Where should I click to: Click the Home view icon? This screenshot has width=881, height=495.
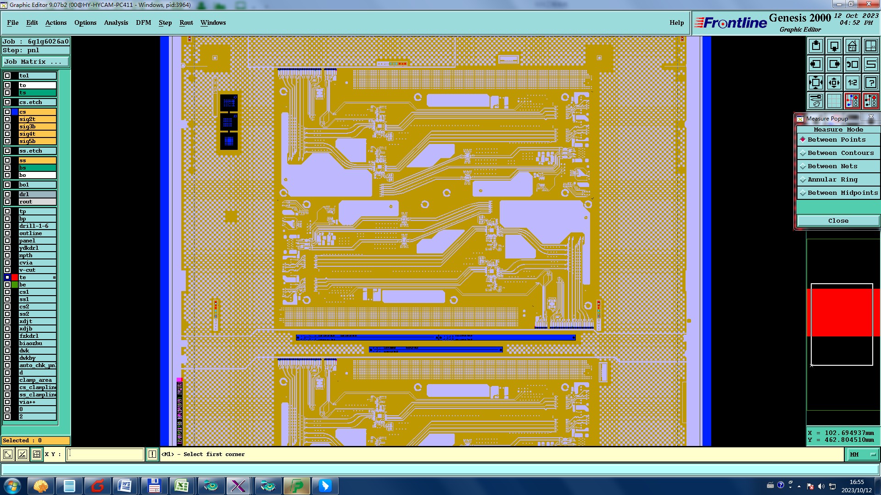852,46
